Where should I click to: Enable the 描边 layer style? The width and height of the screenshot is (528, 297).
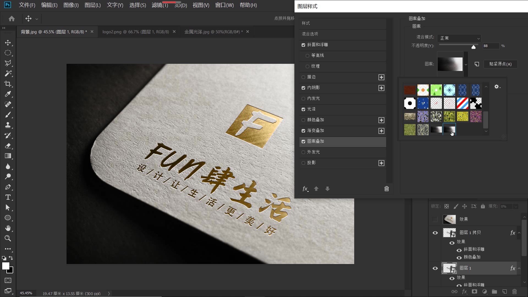pos(303,77)
